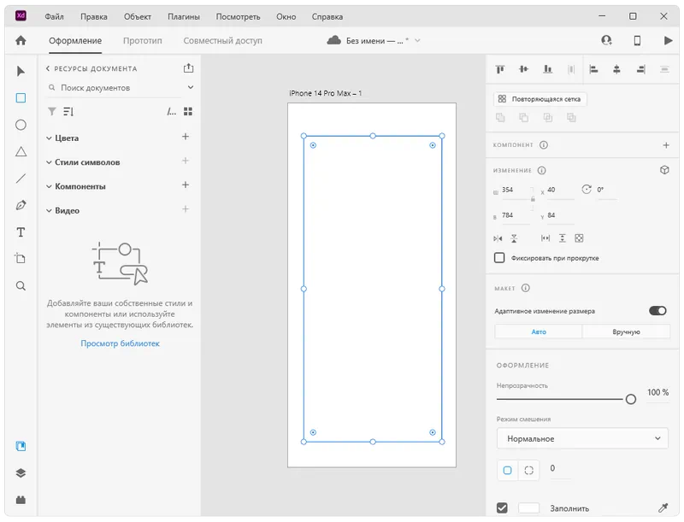Flip the object vertically
Viewport: 684px width, 522px height.
[514, 238]
